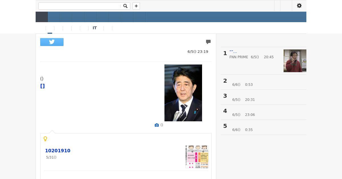Select the dark active tab in blue navbar
The height and width of the screenshot is (179, 342).
pos(42,17)
